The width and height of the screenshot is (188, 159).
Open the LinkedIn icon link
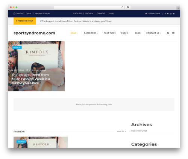174,14
